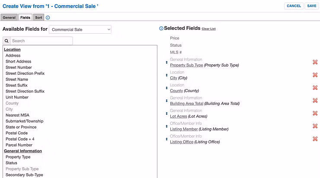This screenshot has width=320, height=178.
Task: Open the Sort tab
Action: click(38, 18)
